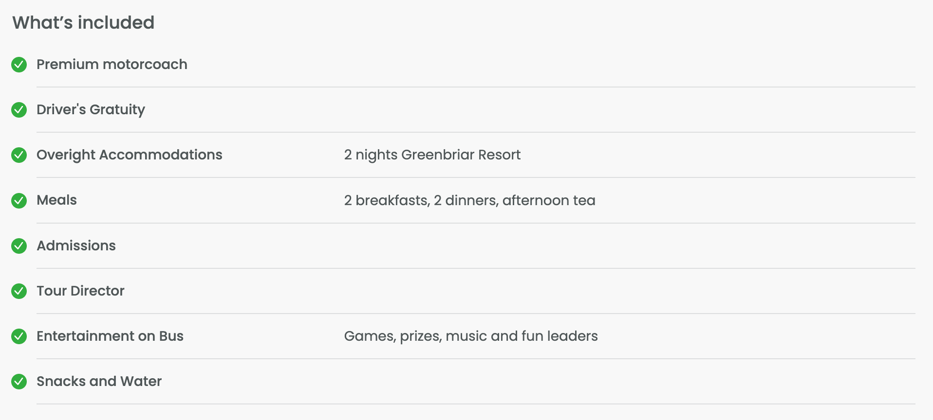Click the green checkmark next to Driver's Gratuity
The image size is (933, 420).
[x=19, y=110]
